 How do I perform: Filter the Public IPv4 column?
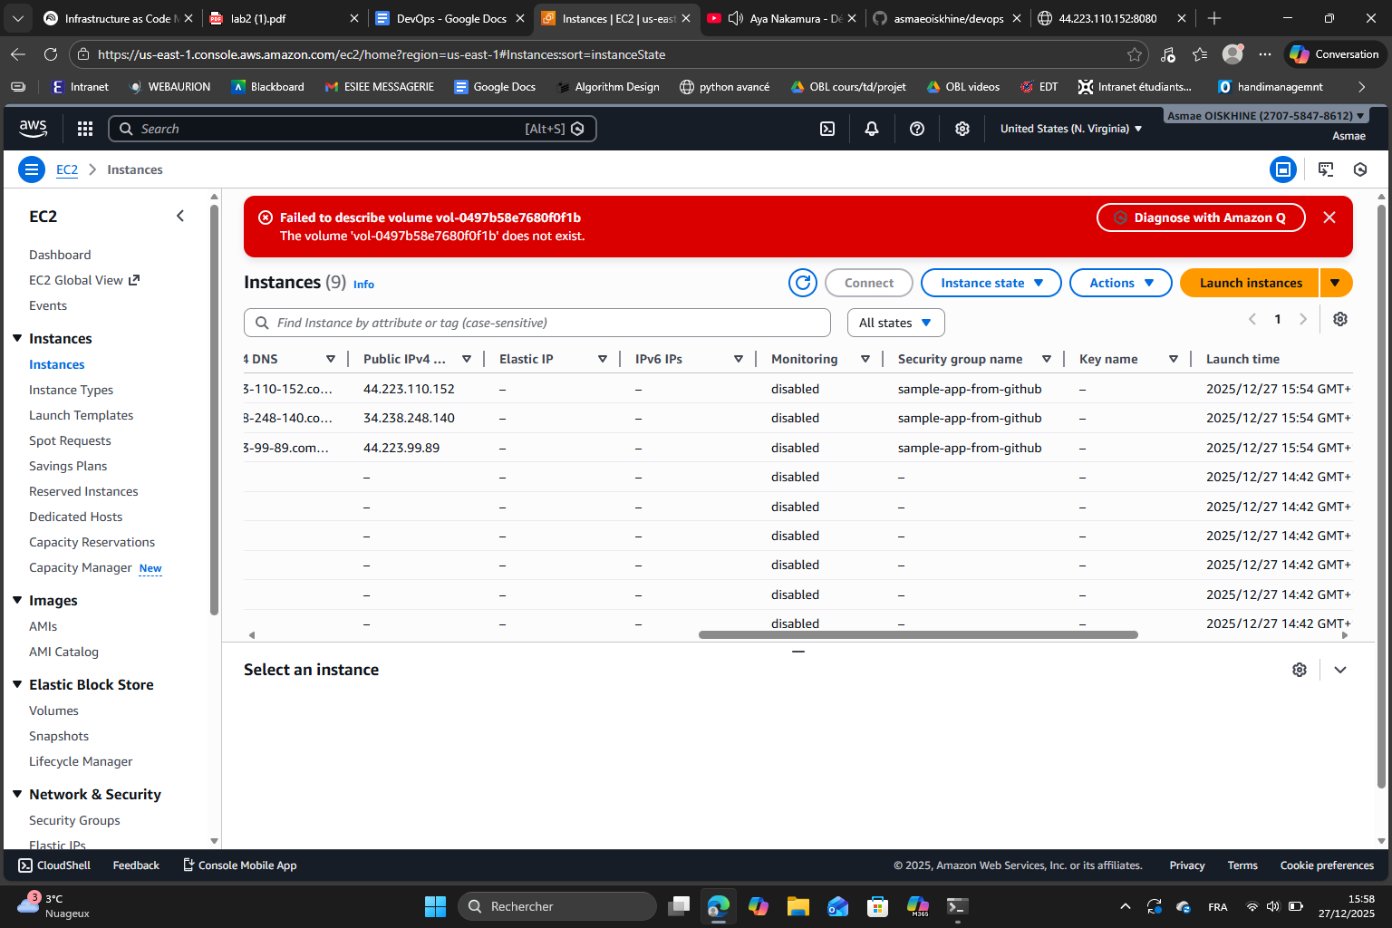coord(467,358)
